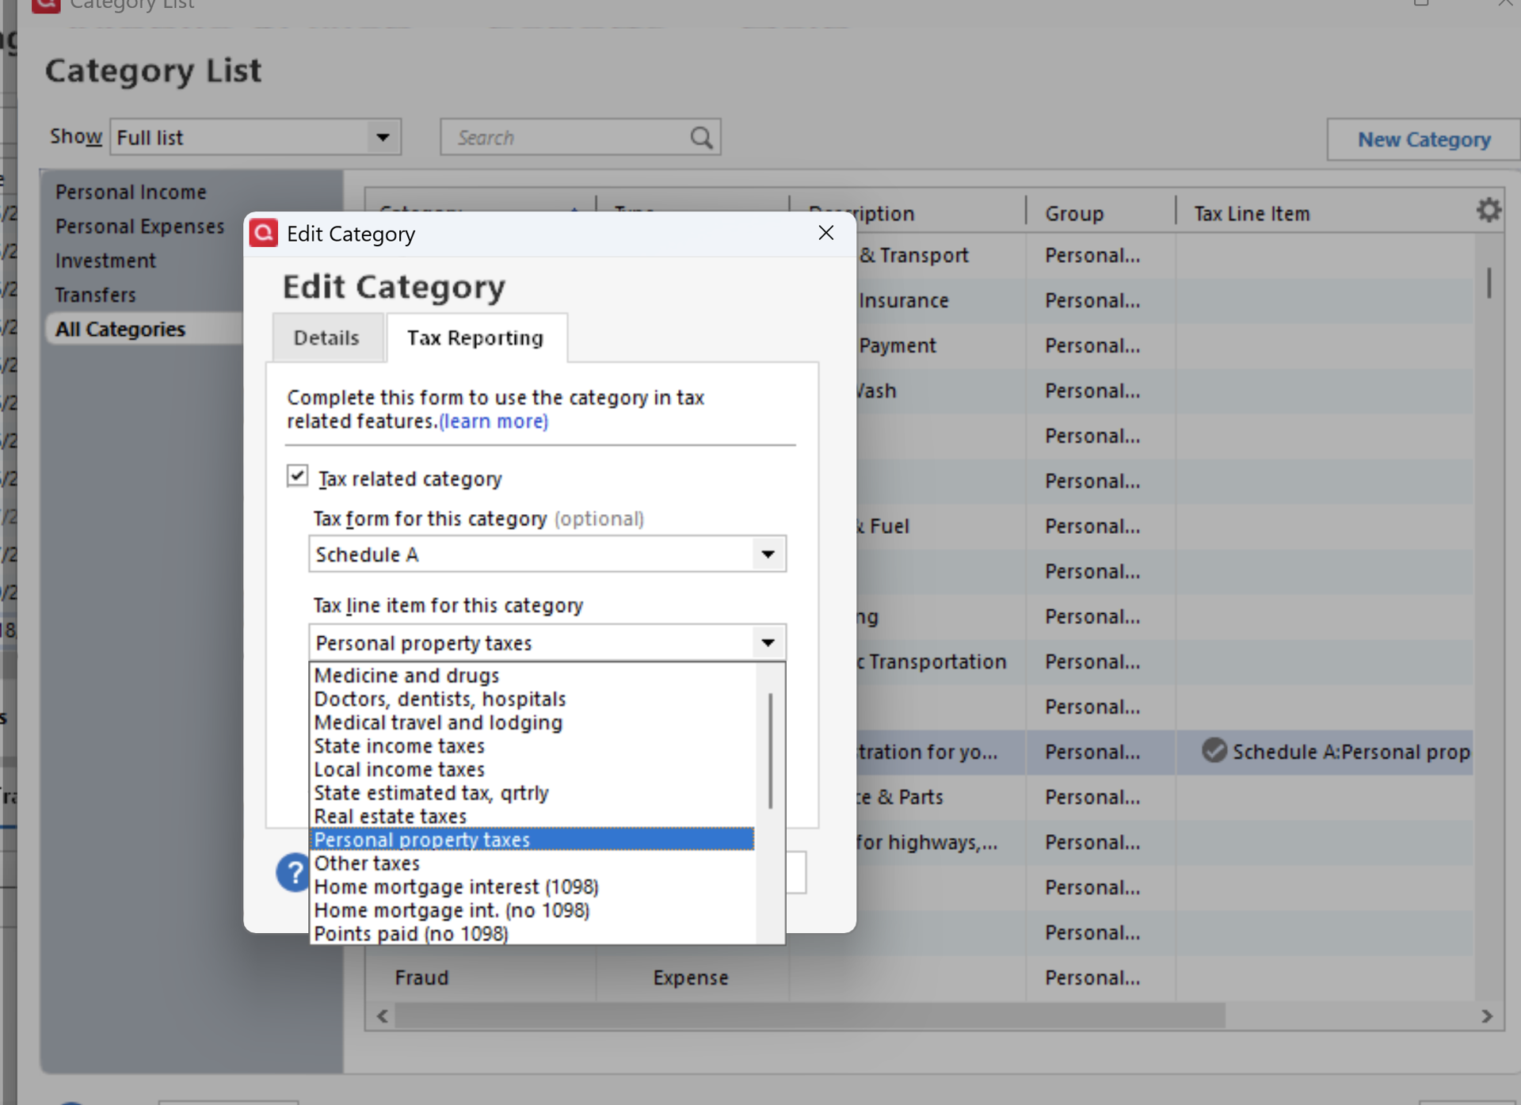Open column settings gear icon
1521x1105 pixels.
tap(1489, 211)
